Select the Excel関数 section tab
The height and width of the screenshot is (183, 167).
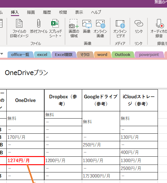(x=64, y=55)
